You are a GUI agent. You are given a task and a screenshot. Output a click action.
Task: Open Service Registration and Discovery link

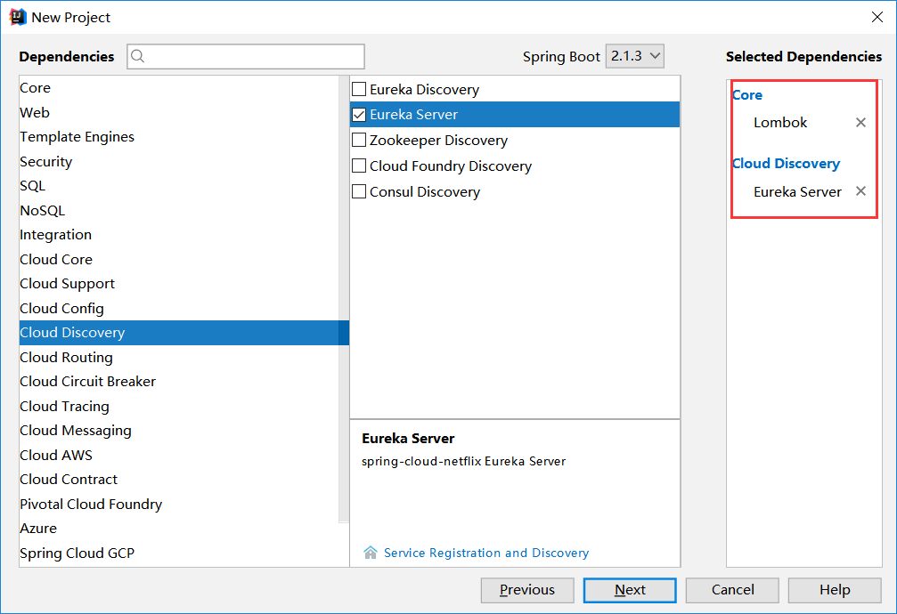pos(486,553)
